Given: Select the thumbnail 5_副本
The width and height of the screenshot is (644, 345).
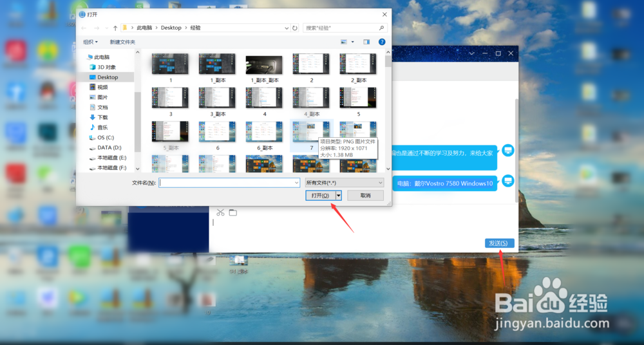Looking at the screenshot, I should point(171,136).
